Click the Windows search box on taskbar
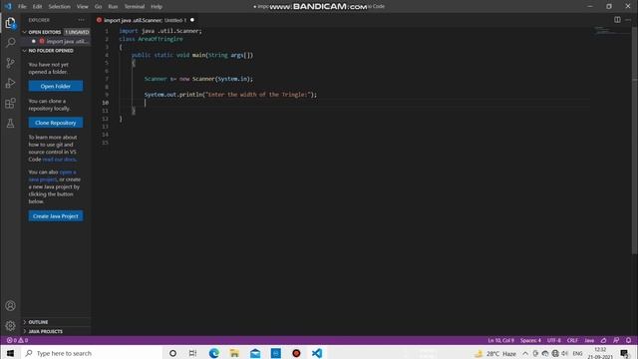 [x=91, y=353]
